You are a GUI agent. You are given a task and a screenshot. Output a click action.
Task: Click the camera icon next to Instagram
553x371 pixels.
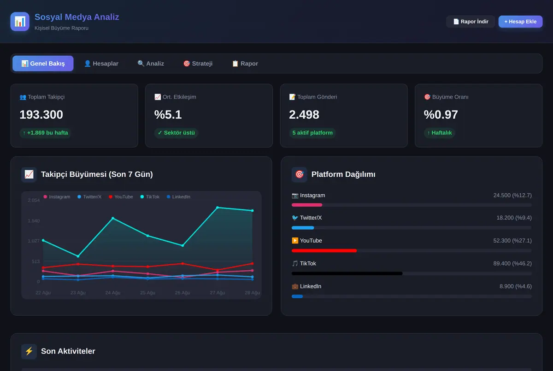point(295,196)
